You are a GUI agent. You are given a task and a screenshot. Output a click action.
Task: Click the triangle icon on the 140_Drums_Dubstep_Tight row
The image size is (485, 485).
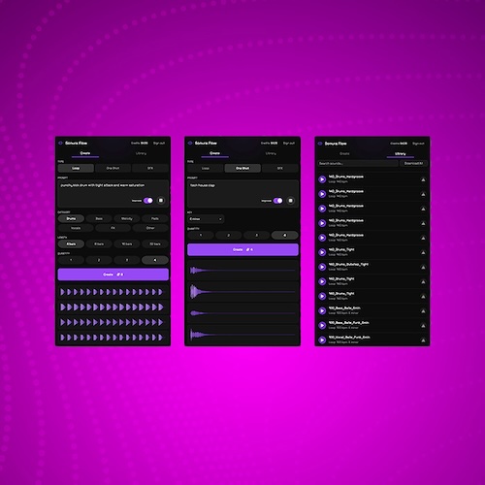[423, 267]
